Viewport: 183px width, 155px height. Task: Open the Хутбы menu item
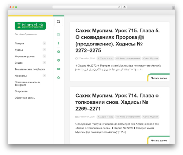point(19,50)
